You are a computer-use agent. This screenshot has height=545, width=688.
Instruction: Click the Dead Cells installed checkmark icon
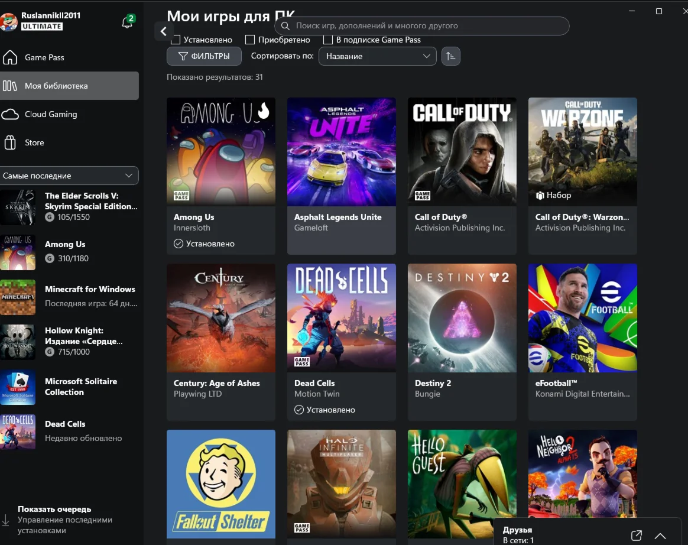[299, 410]
